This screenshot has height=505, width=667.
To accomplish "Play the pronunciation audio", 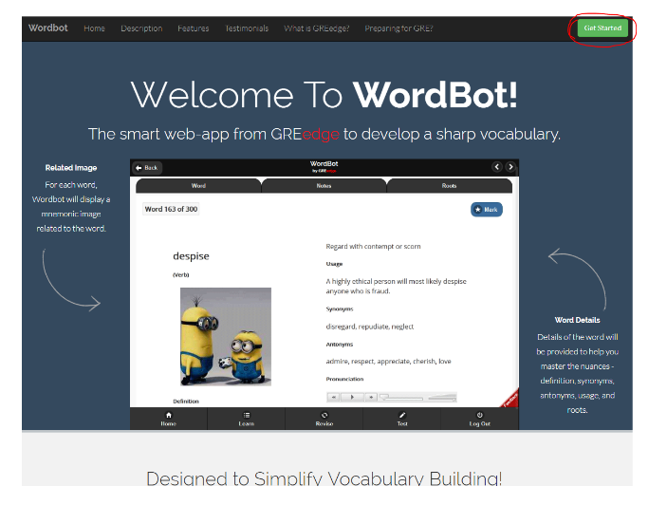I will tap(352, 397).
